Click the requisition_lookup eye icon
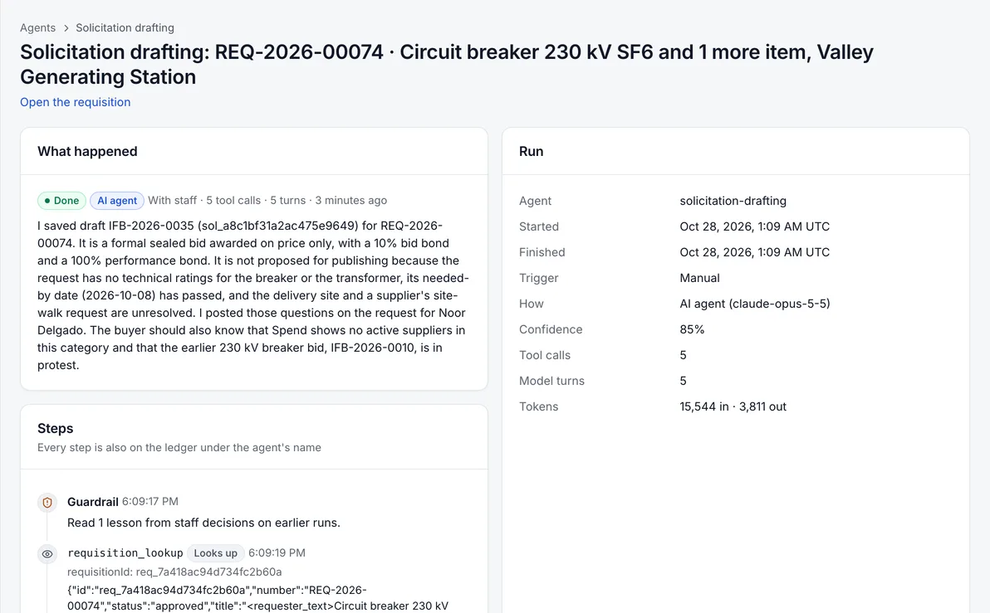Screen dimensions: 990x613 click(x=47, y=554)
